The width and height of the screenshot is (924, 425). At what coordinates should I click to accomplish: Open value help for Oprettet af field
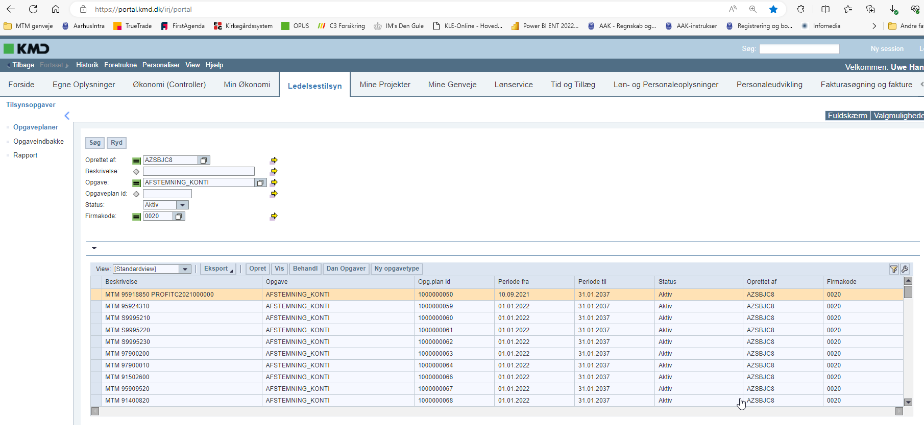[204, 161]
